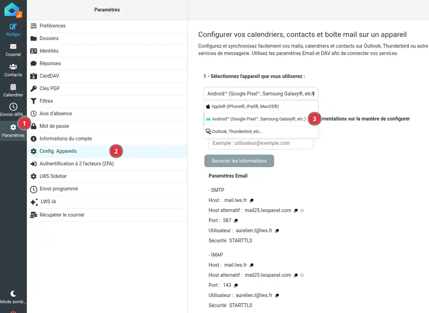Image resolution: width=429 pixels, height=313 pixels.
Task: Toggle Mode sombre moon icon
Action: pos(13,294)
